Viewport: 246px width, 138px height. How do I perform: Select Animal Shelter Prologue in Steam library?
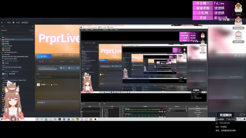pyautogui.click(x=11, y=61)
